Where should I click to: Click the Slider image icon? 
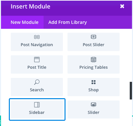click(x=93, y=105)
